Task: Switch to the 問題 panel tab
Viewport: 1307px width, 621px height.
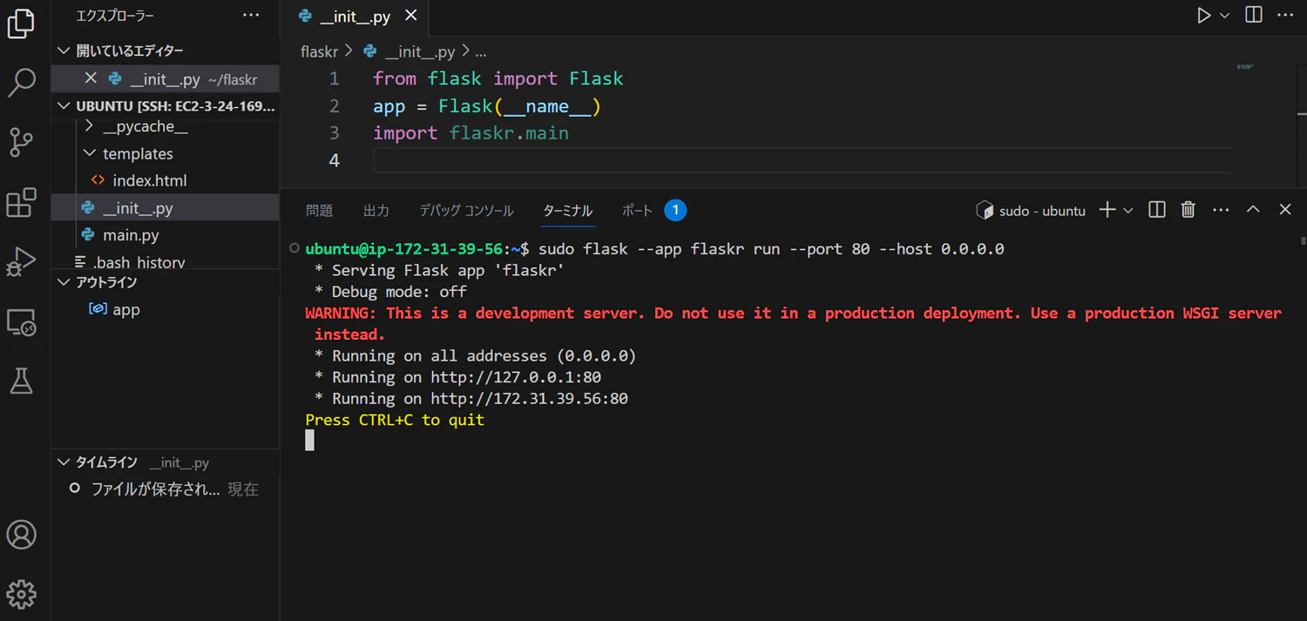Action: tap(320, 210)
